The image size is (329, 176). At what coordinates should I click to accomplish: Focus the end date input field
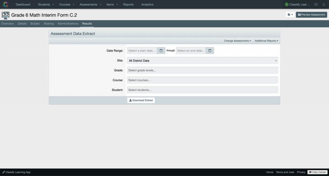tap(191, 50)
